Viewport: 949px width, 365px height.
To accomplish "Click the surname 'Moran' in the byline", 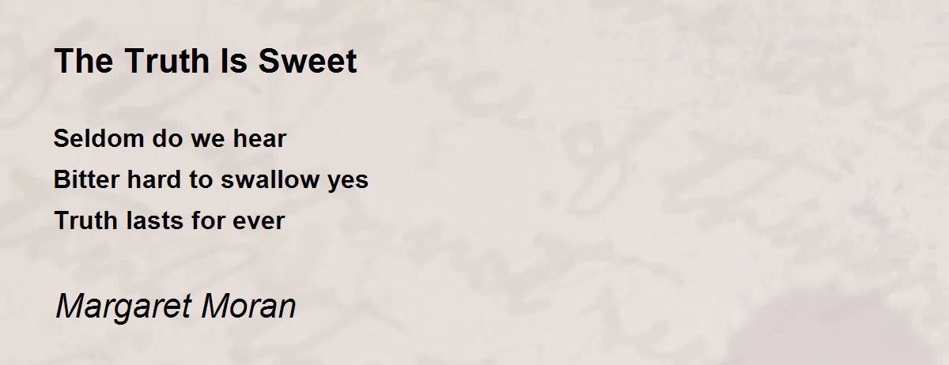I will [x=249, y=306].
